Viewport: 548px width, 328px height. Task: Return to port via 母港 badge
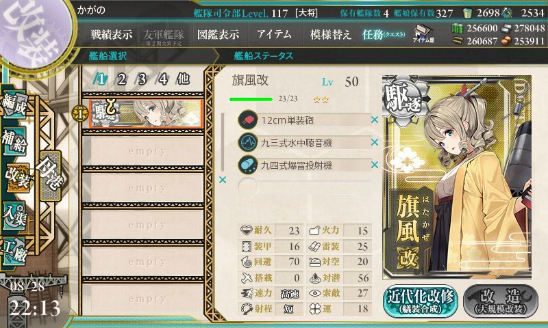tap(50, 176)
